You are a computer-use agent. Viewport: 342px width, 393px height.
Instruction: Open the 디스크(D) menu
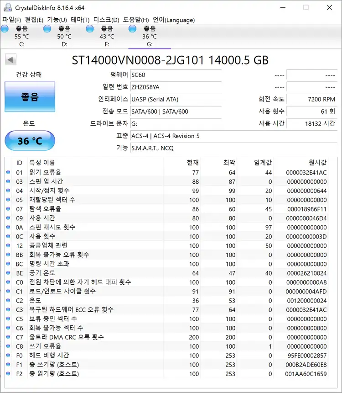coord(106,20)
